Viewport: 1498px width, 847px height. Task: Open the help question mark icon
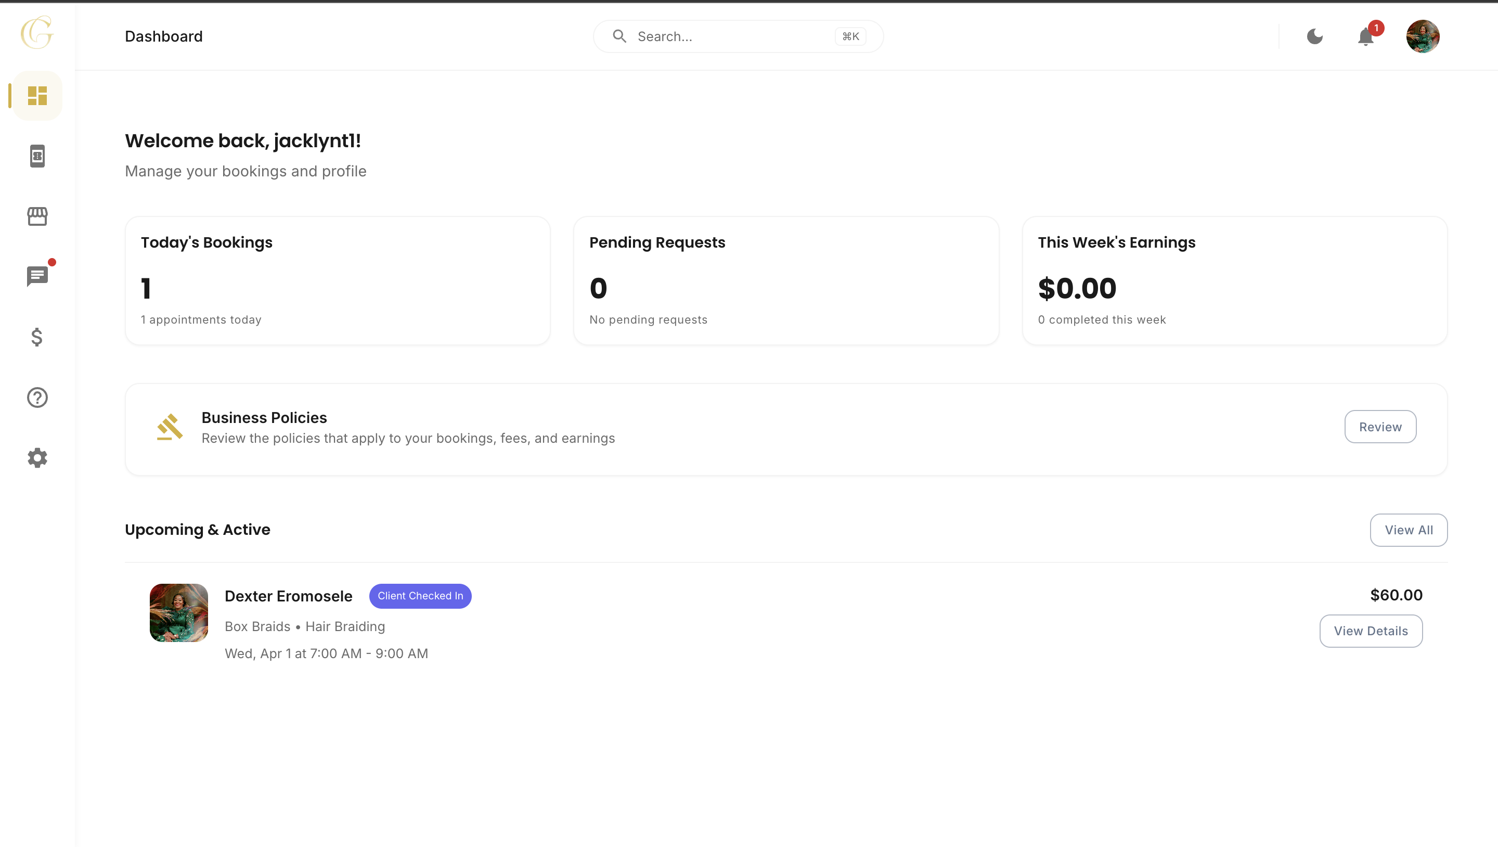click(37, 397)
